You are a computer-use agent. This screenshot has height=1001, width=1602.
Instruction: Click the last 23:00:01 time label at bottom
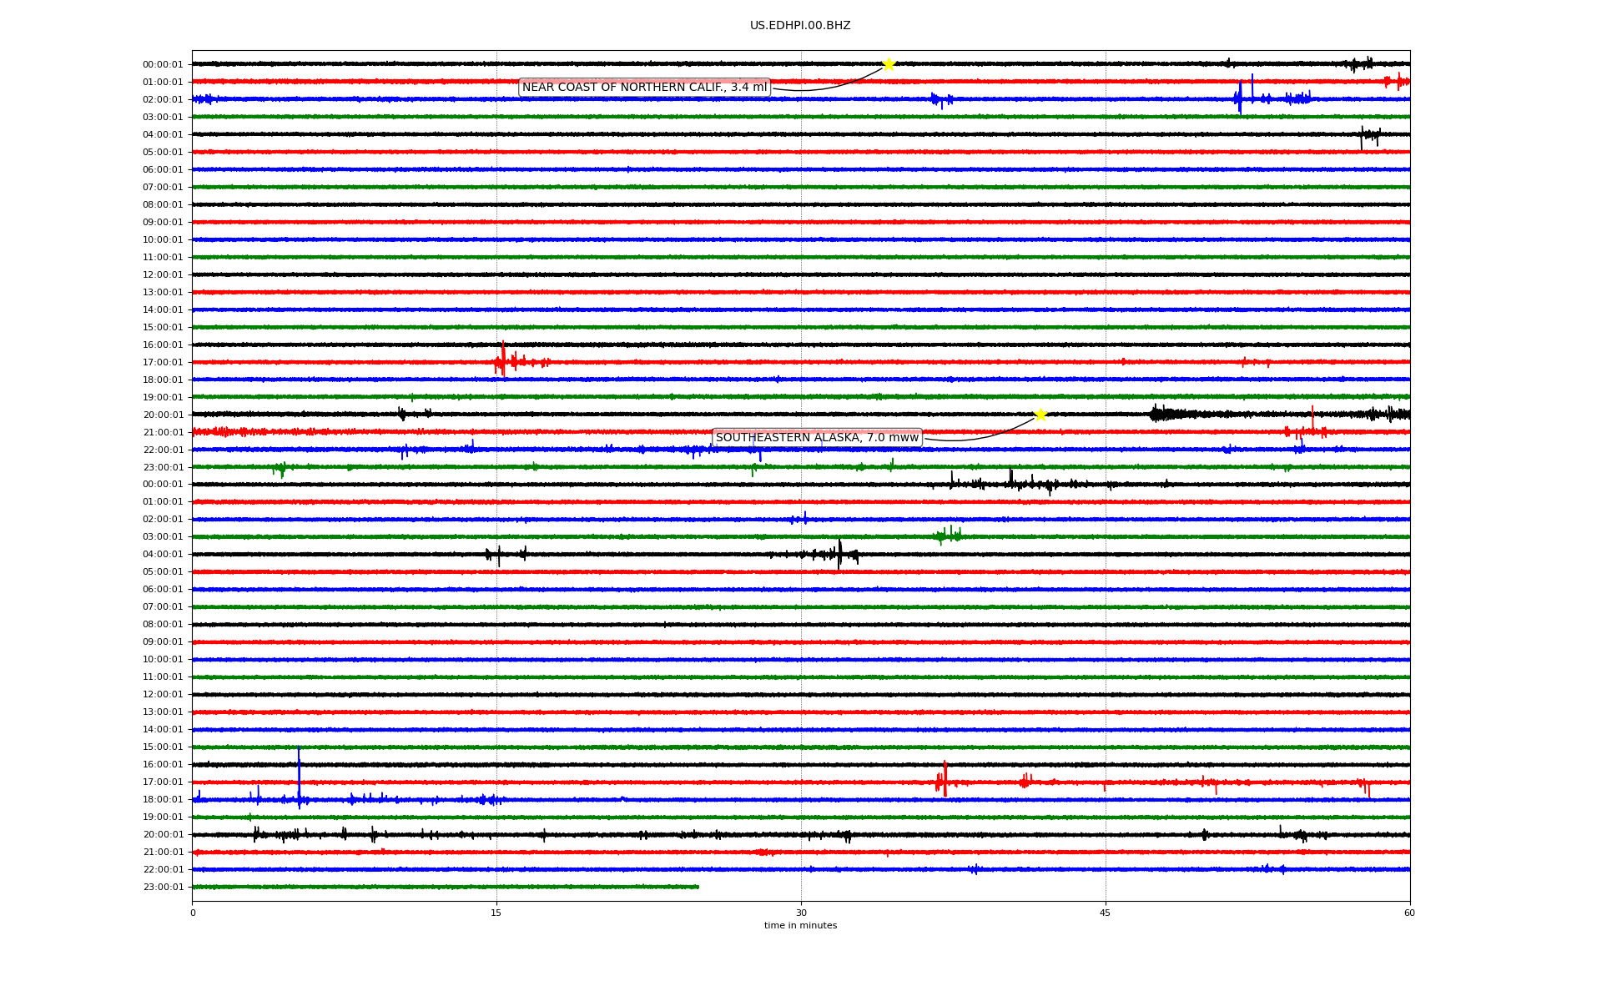pyautogui.click(x=163, y=887)
